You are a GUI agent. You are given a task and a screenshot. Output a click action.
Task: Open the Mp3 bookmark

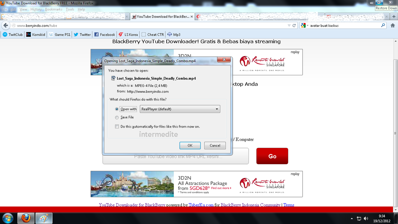point(174,35)
